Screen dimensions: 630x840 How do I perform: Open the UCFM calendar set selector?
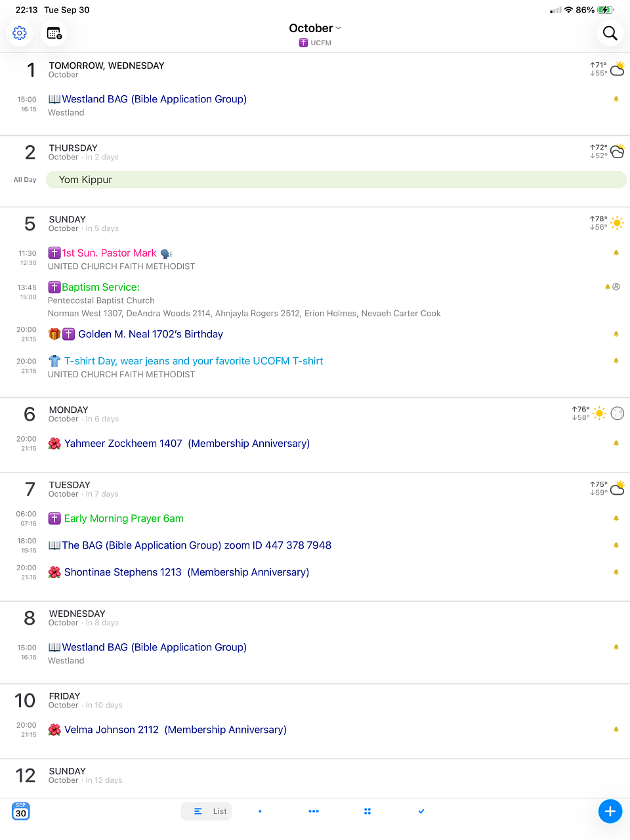coord(315,43)
